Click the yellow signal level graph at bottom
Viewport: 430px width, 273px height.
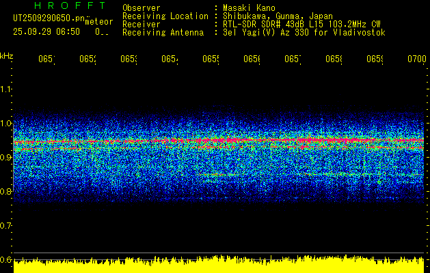[219, 264]
